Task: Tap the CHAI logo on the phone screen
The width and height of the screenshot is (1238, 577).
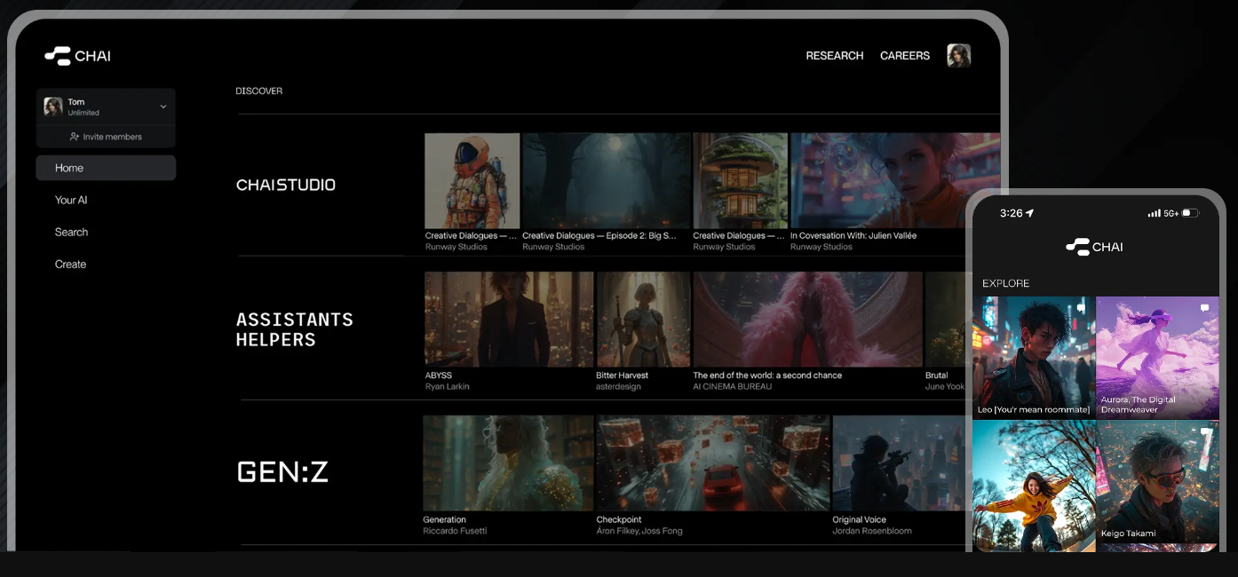Action: (1094, 247)
